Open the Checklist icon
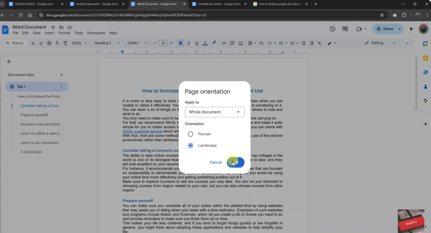The width and height of the screenshot is (431, 233). coord(270,43)
